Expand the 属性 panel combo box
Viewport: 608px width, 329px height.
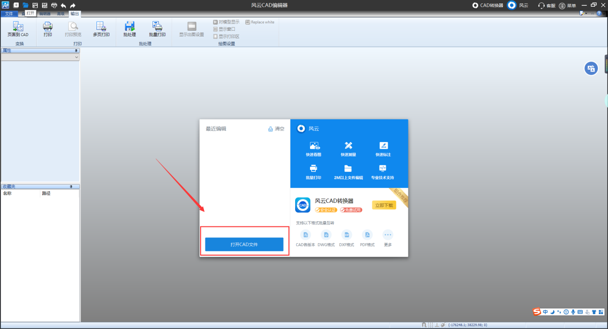(76, 57)
